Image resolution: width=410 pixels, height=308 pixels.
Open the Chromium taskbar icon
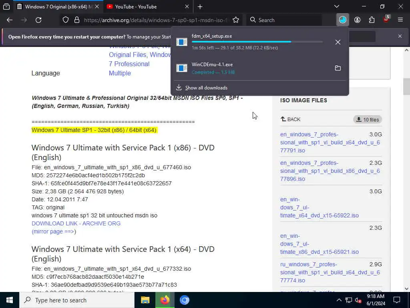click(x=184, y=300)
